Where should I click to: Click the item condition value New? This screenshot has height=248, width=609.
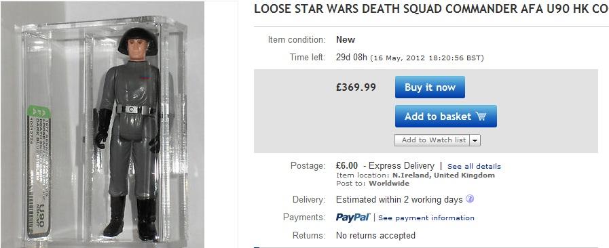pyautogui.click(x=346, y=39)
